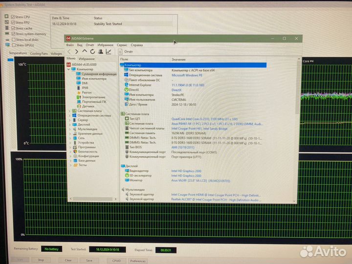
Task: Select the highlighted Компьютер header row
Action: point(193,65)
